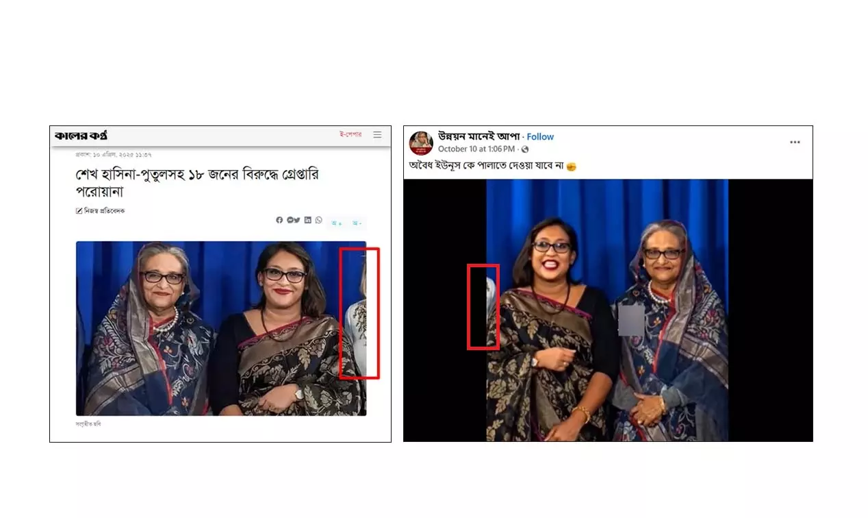Share the article via Facebook icon
Screen dimensions: 868x518
[x=279, y=220]
